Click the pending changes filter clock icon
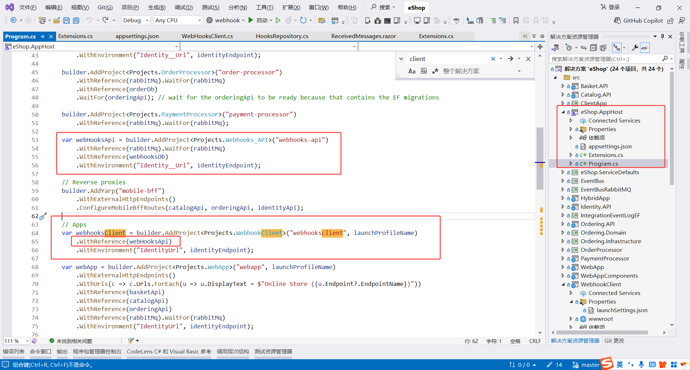Screen dimensions: 690x370 pyautogui.click(x=569, y=48)
